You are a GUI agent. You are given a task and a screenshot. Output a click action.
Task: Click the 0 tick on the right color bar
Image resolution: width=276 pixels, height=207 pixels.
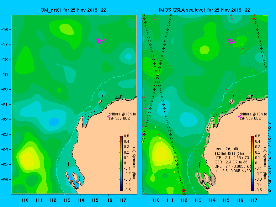point(256,163)
